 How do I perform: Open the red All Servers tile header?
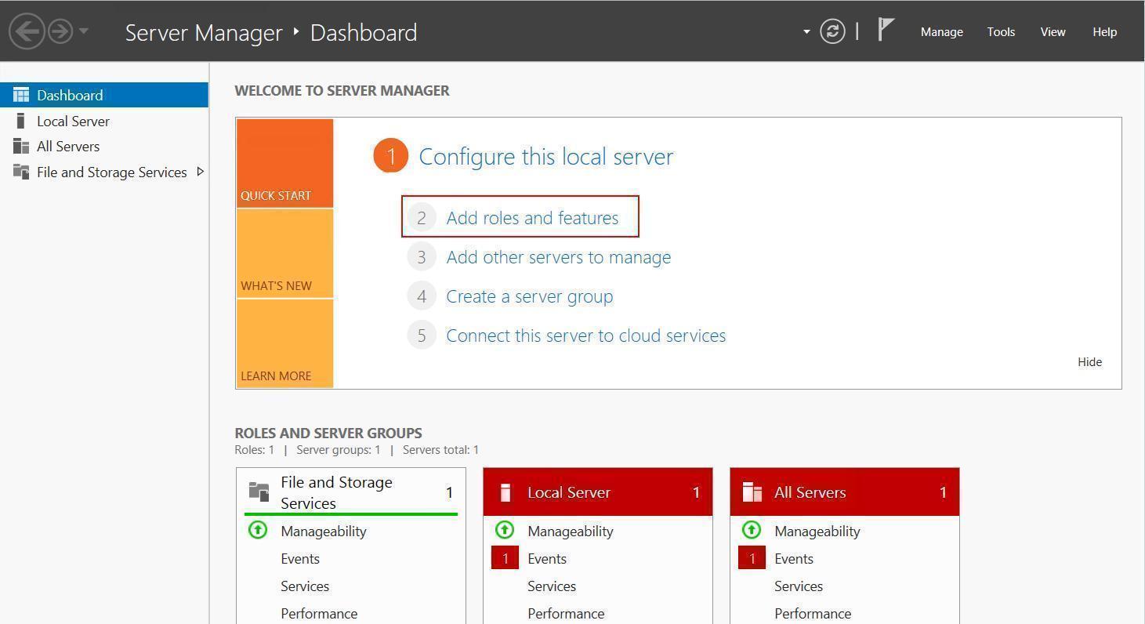tap(845, 492)
